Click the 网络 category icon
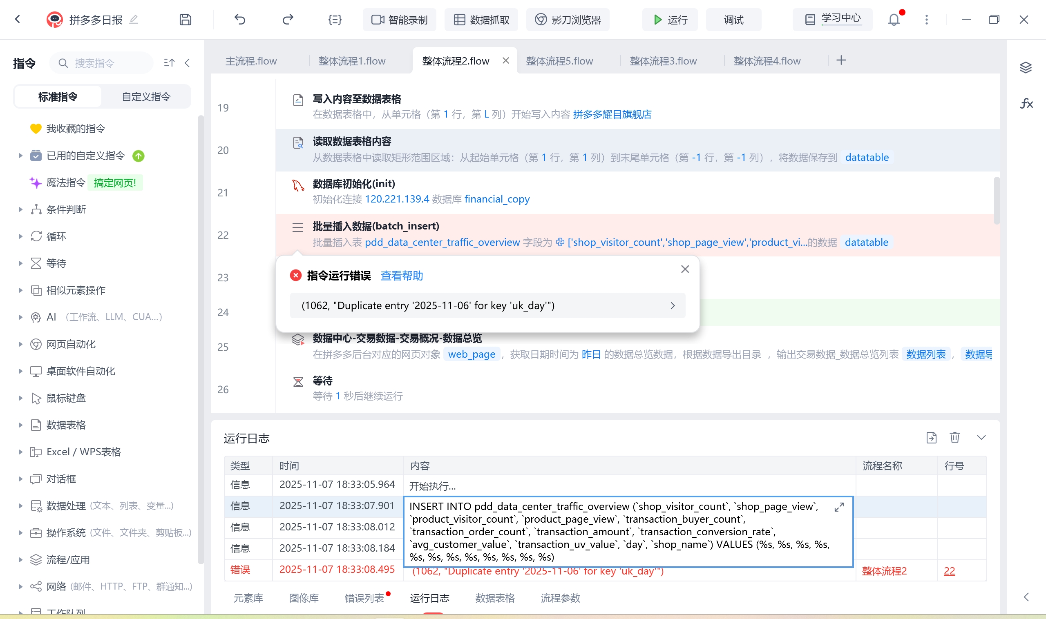 click(36, 586)
